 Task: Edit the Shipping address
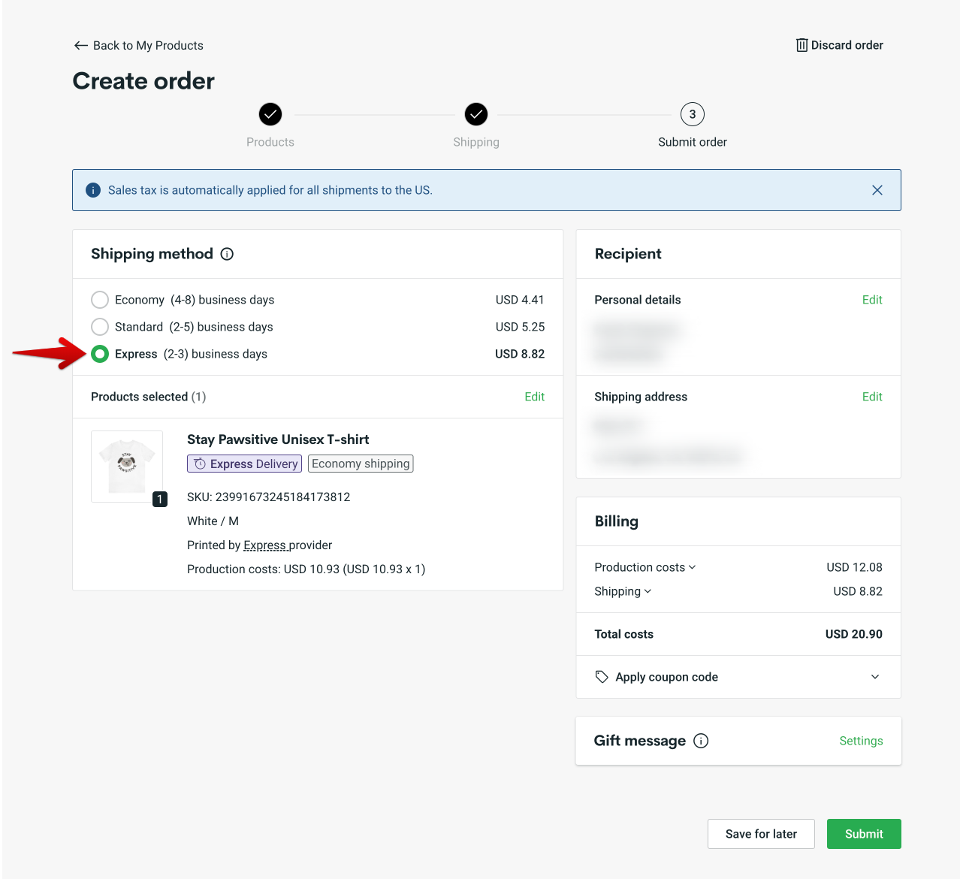pos(871,397)
